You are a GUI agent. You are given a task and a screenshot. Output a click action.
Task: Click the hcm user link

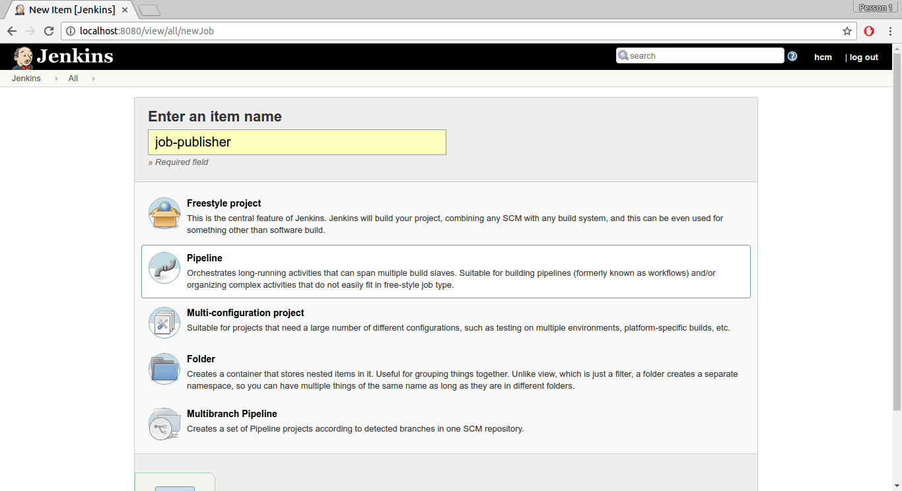tap(823, 57)
